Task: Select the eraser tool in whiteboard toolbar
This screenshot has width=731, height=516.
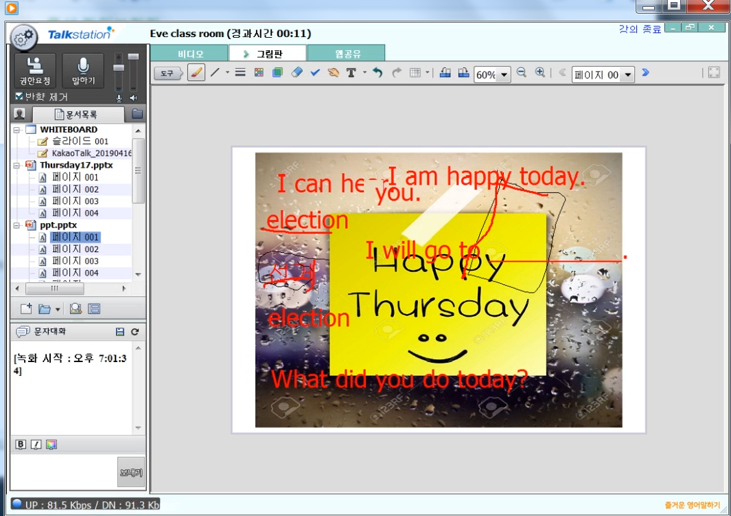Action: coord(297,73)
